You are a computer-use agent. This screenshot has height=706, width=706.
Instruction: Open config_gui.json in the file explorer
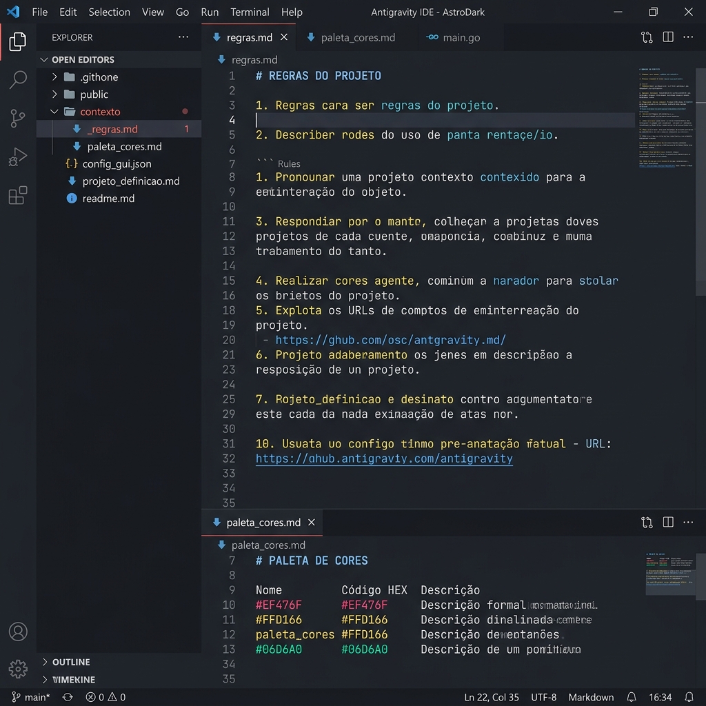pyautogui.click(x=117, y=164)
